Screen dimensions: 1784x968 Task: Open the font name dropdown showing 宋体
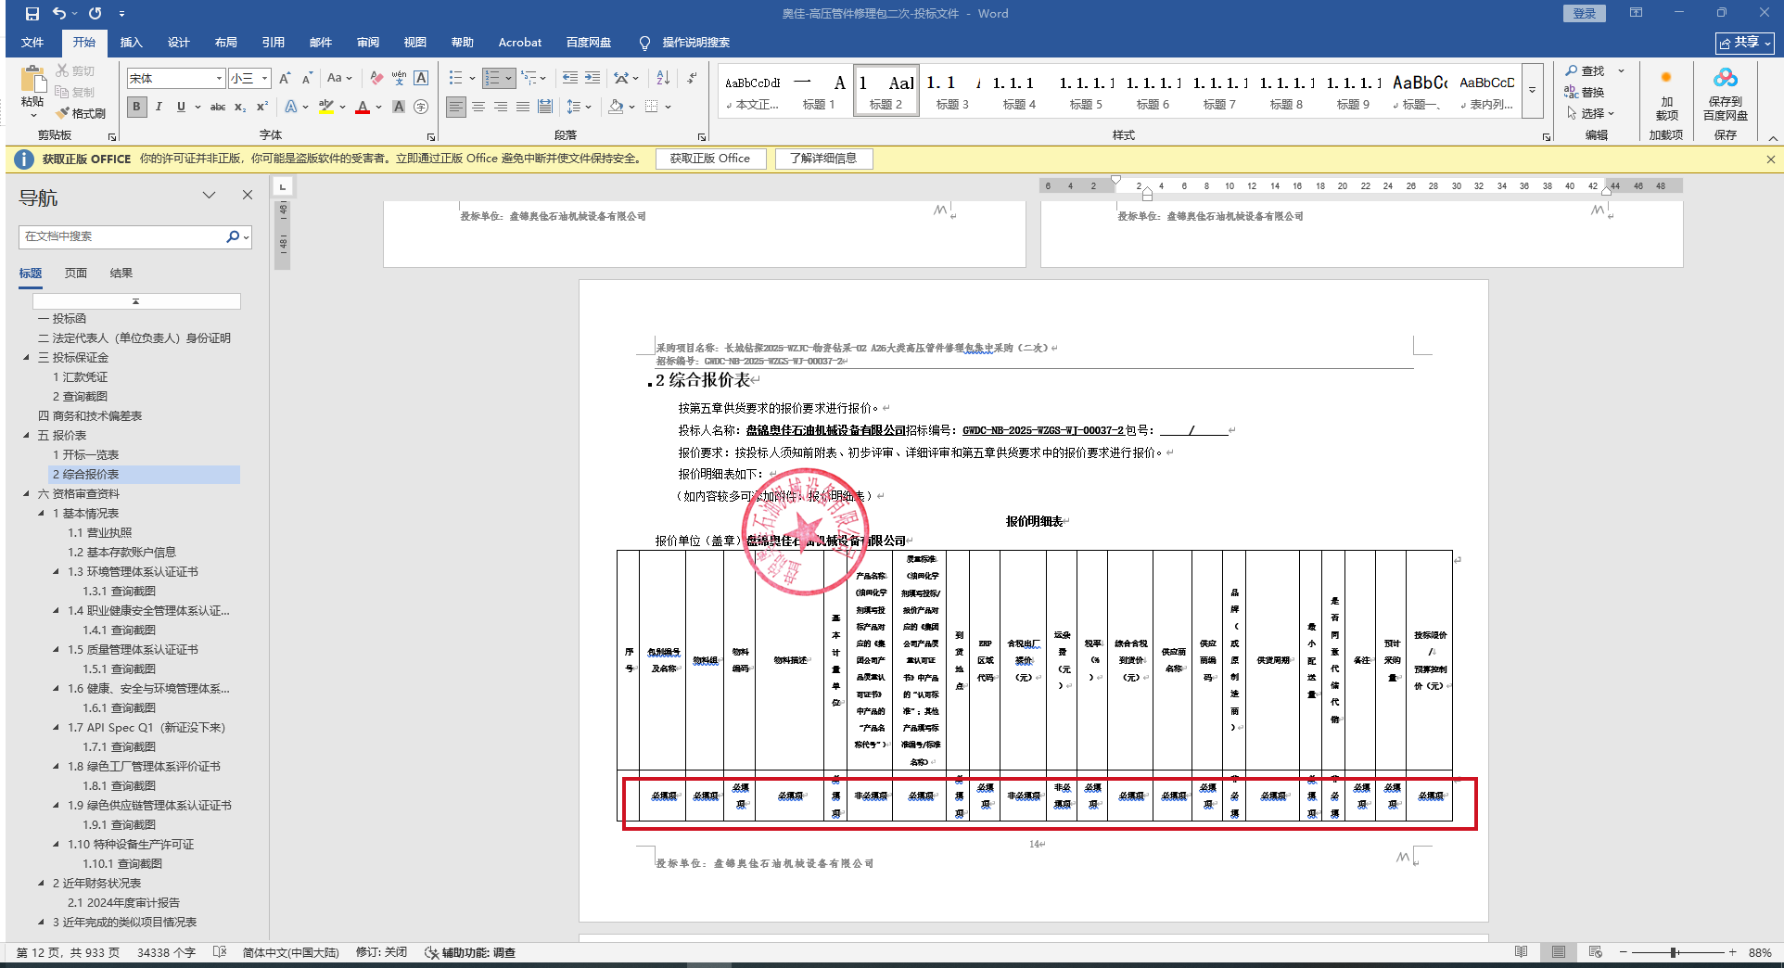tap(219, 78)
